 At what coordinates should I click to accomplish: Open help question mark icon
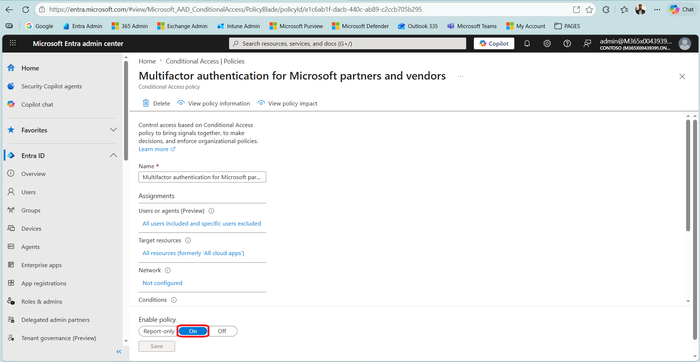coord(567,43)
